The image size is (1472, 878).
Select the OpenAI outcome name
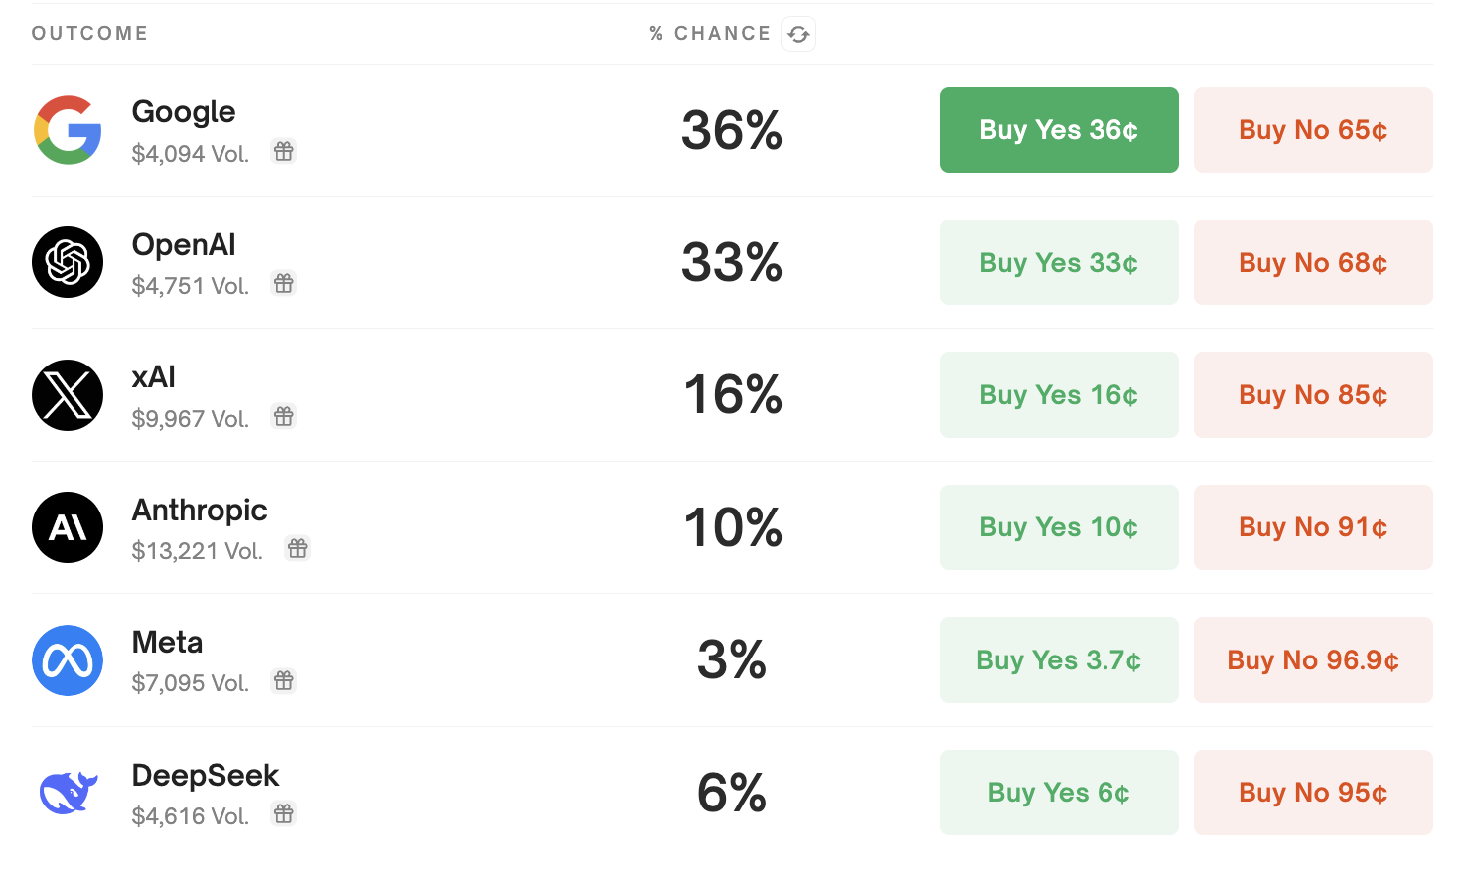click(184, 245)
